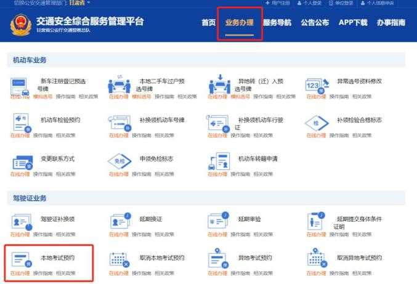Click 模拟选号 under 新车注册登记预选号牌
Viewport: 417px width, 284px height.
(43, 97)
